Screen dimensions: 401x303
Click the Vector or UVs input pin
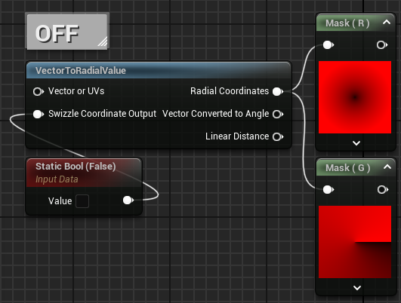tap(39, 91)
